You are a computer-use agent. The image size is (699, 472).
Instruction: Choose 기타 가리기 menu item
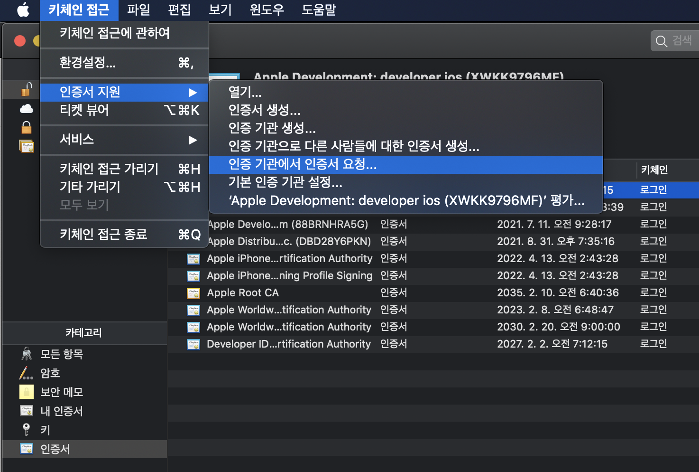[x=124, y=187]
